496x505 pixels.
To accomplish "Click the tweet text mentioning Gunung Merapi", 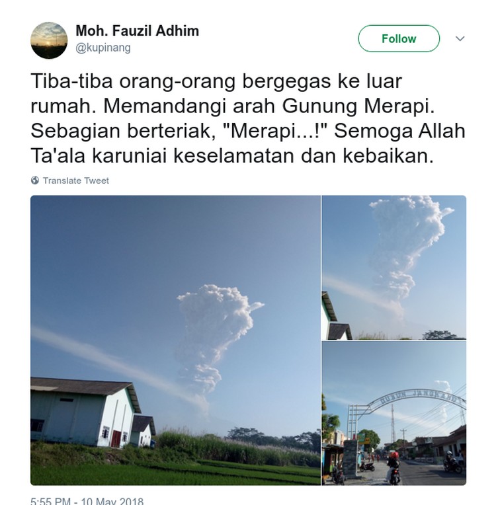I will coord(247,118).
